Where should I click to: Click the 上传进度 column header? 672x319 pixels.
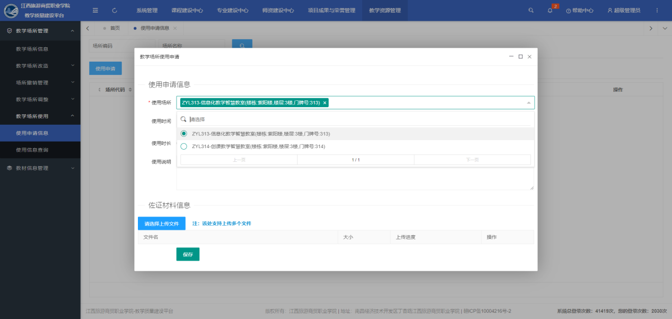[435, 237]
